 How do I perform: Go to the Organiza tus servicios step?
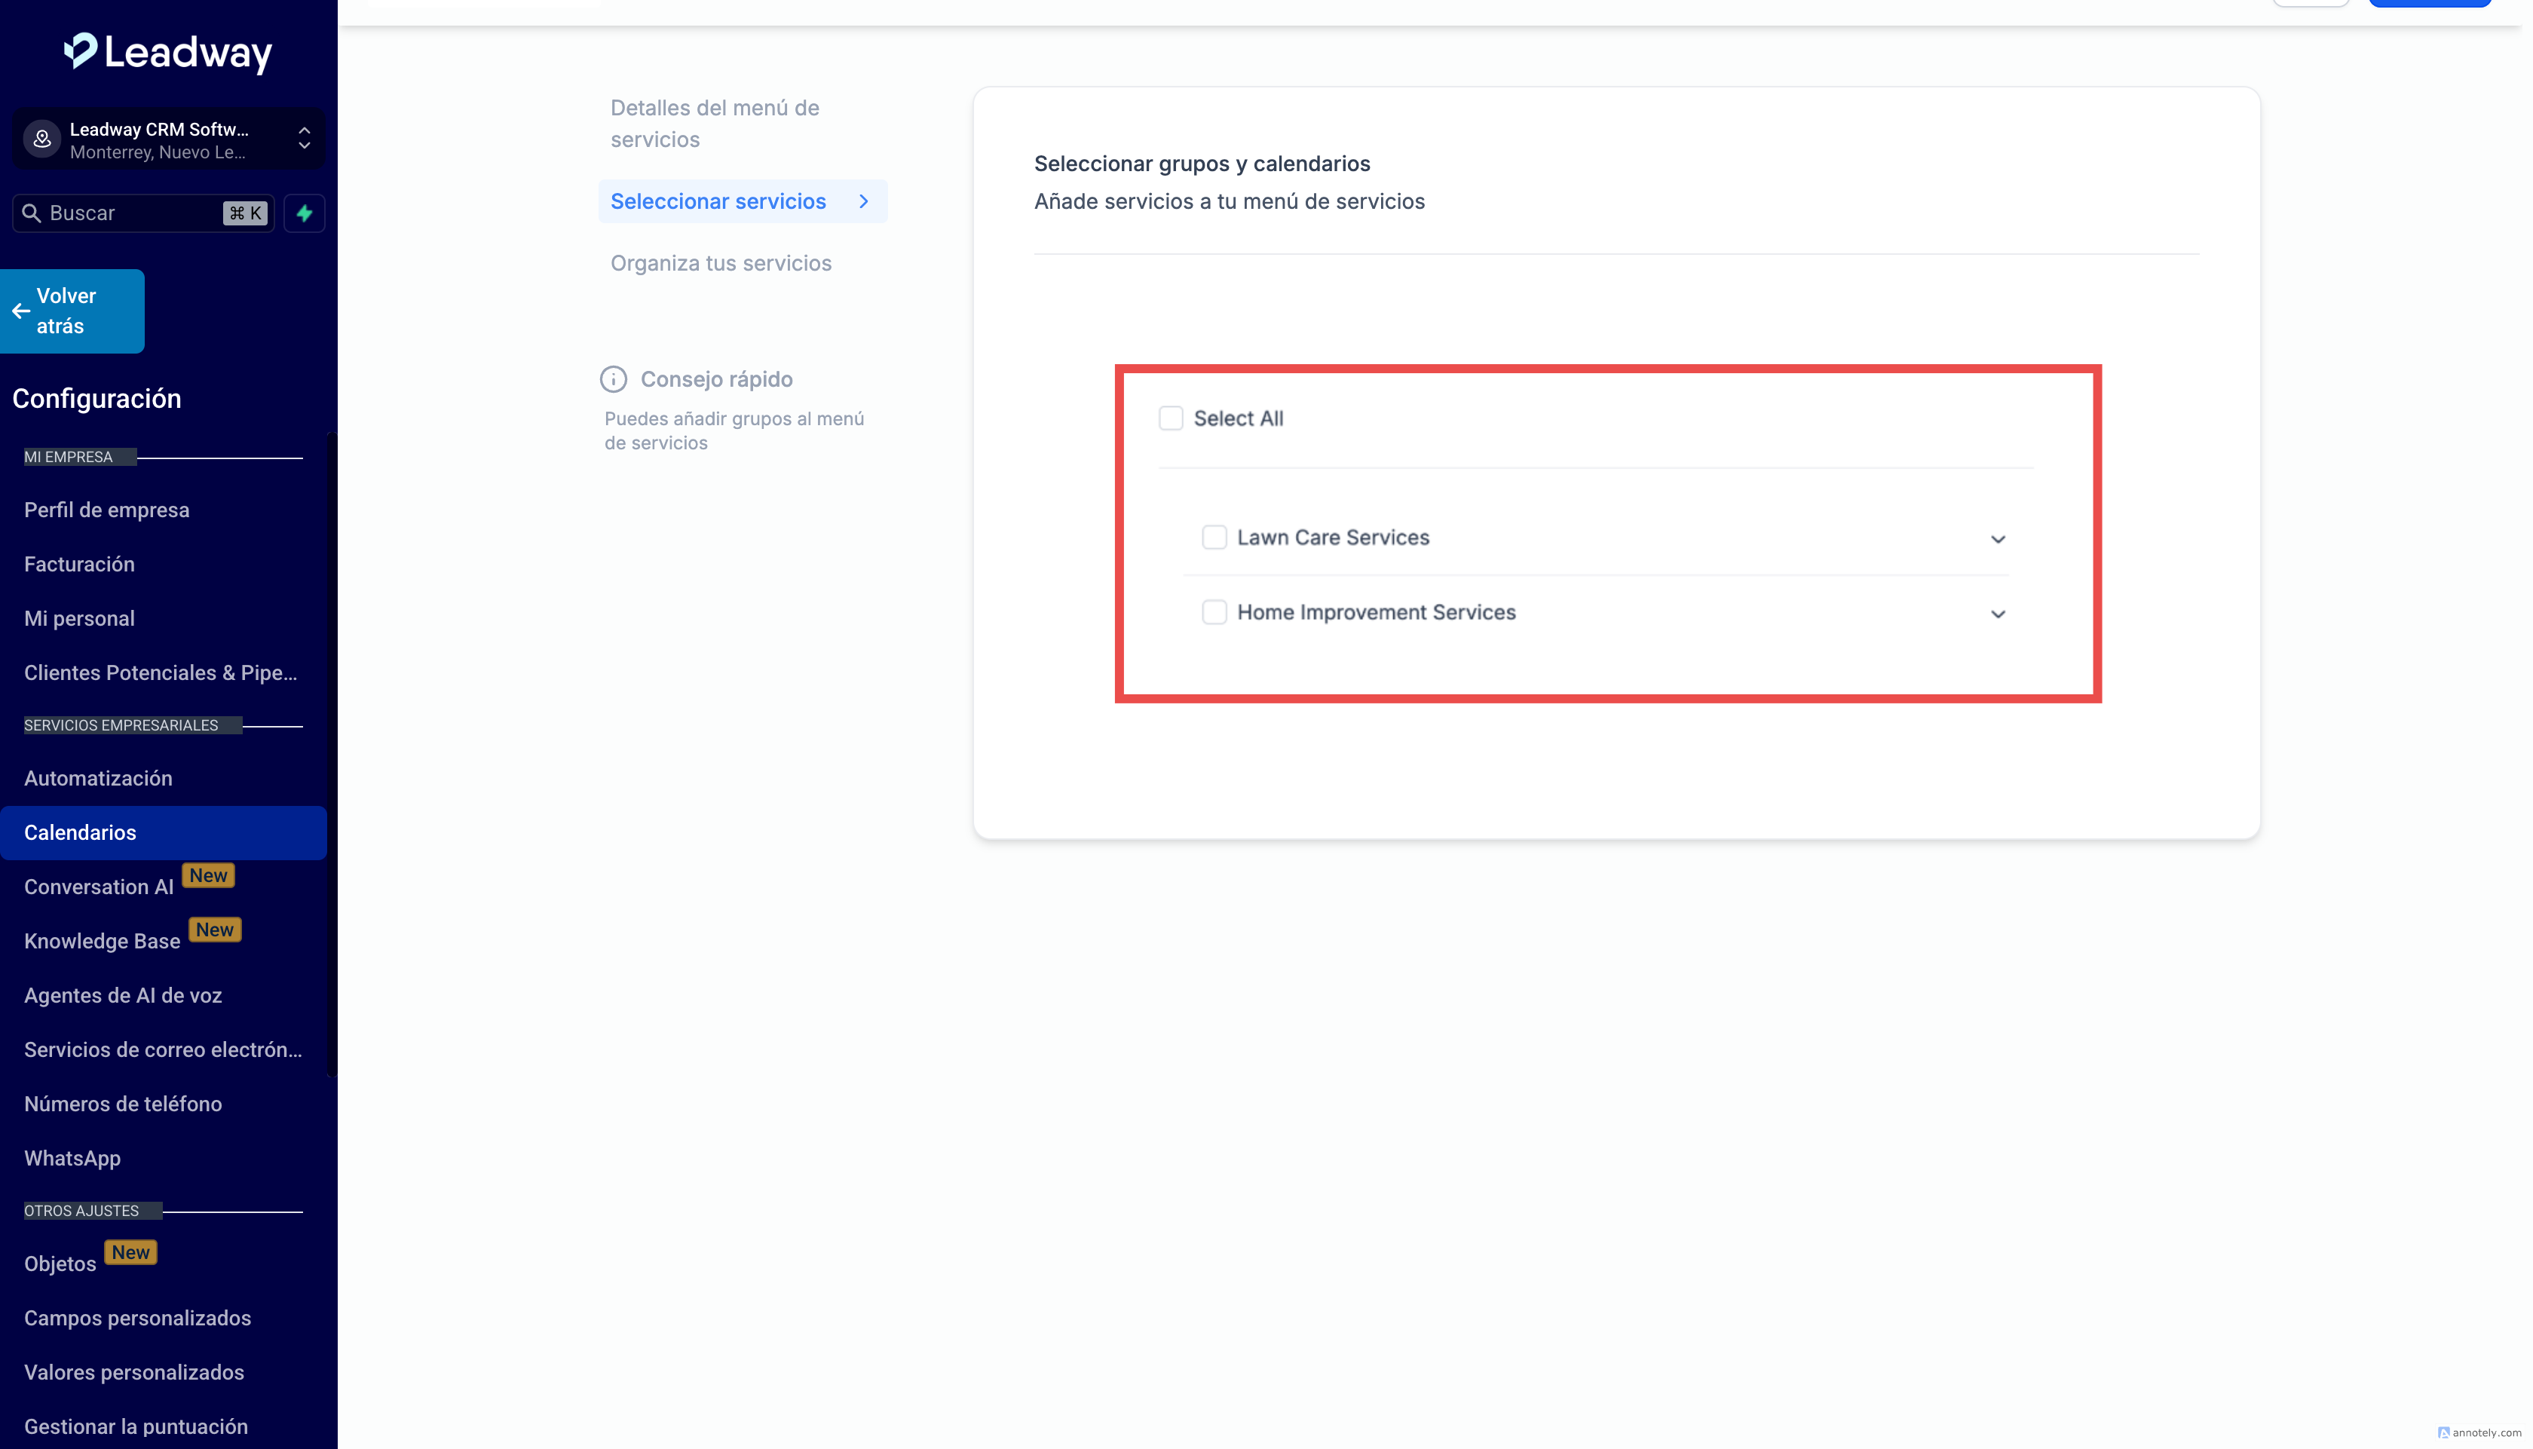[x=720, y=262]
